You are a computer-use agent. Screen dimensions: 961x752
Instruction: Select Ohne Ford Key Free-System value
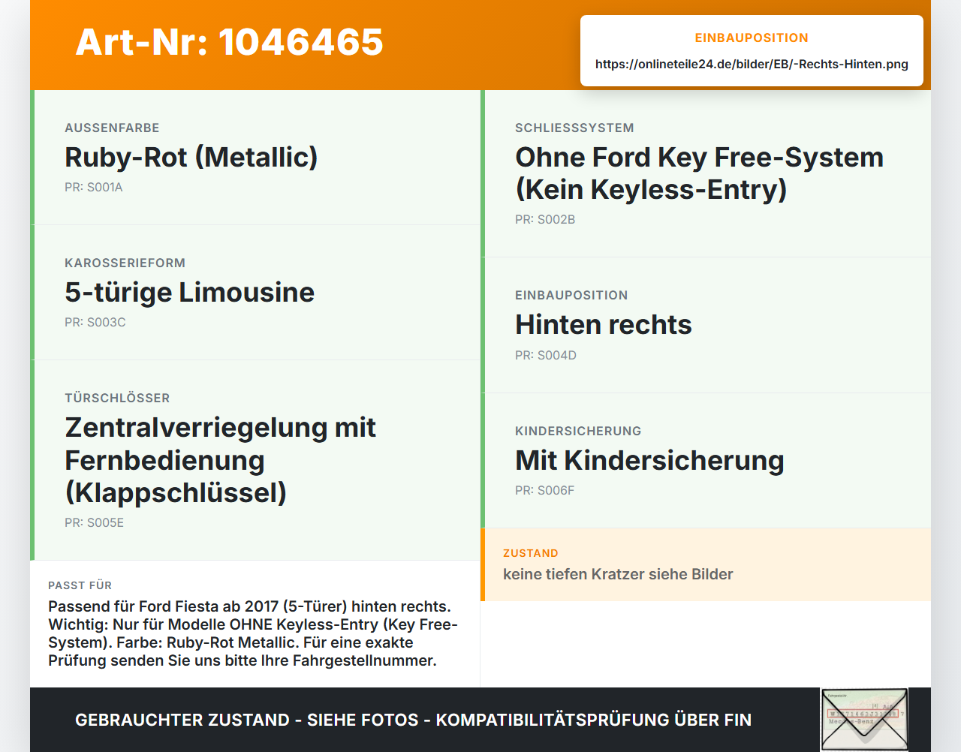click(x=699, y=173)
